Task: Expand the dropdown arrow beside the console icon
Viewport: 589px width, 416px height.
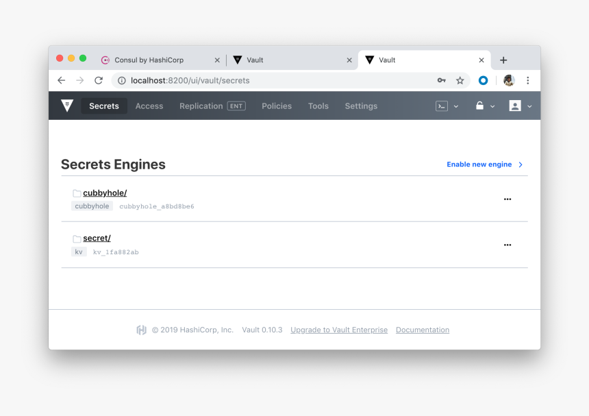Action: tap(456, 107)
